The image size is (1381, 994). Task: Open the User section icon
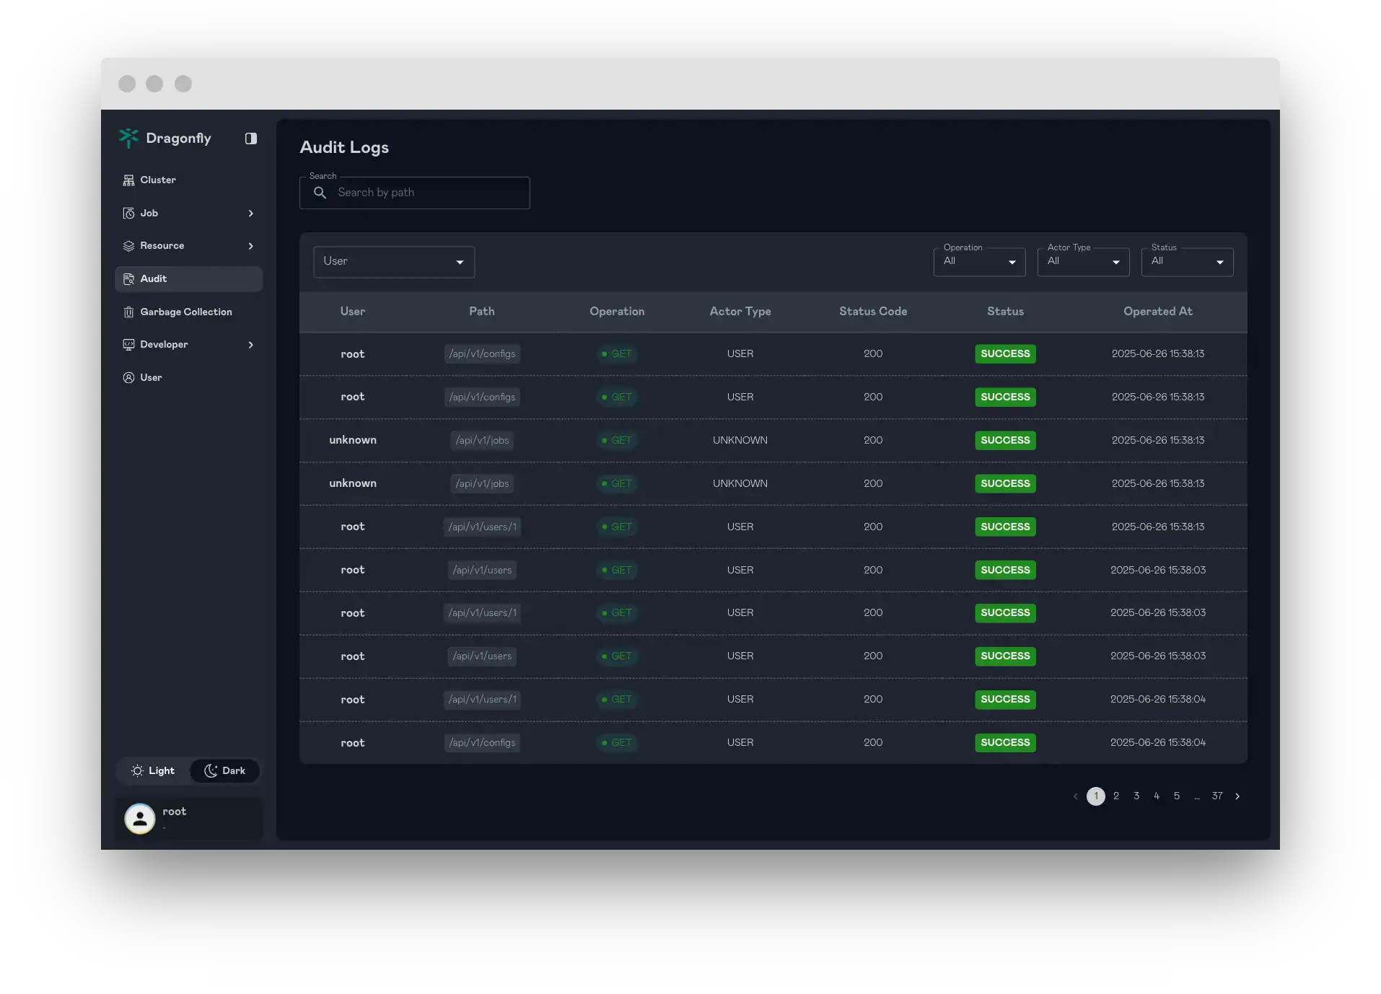tap(128, 377)
